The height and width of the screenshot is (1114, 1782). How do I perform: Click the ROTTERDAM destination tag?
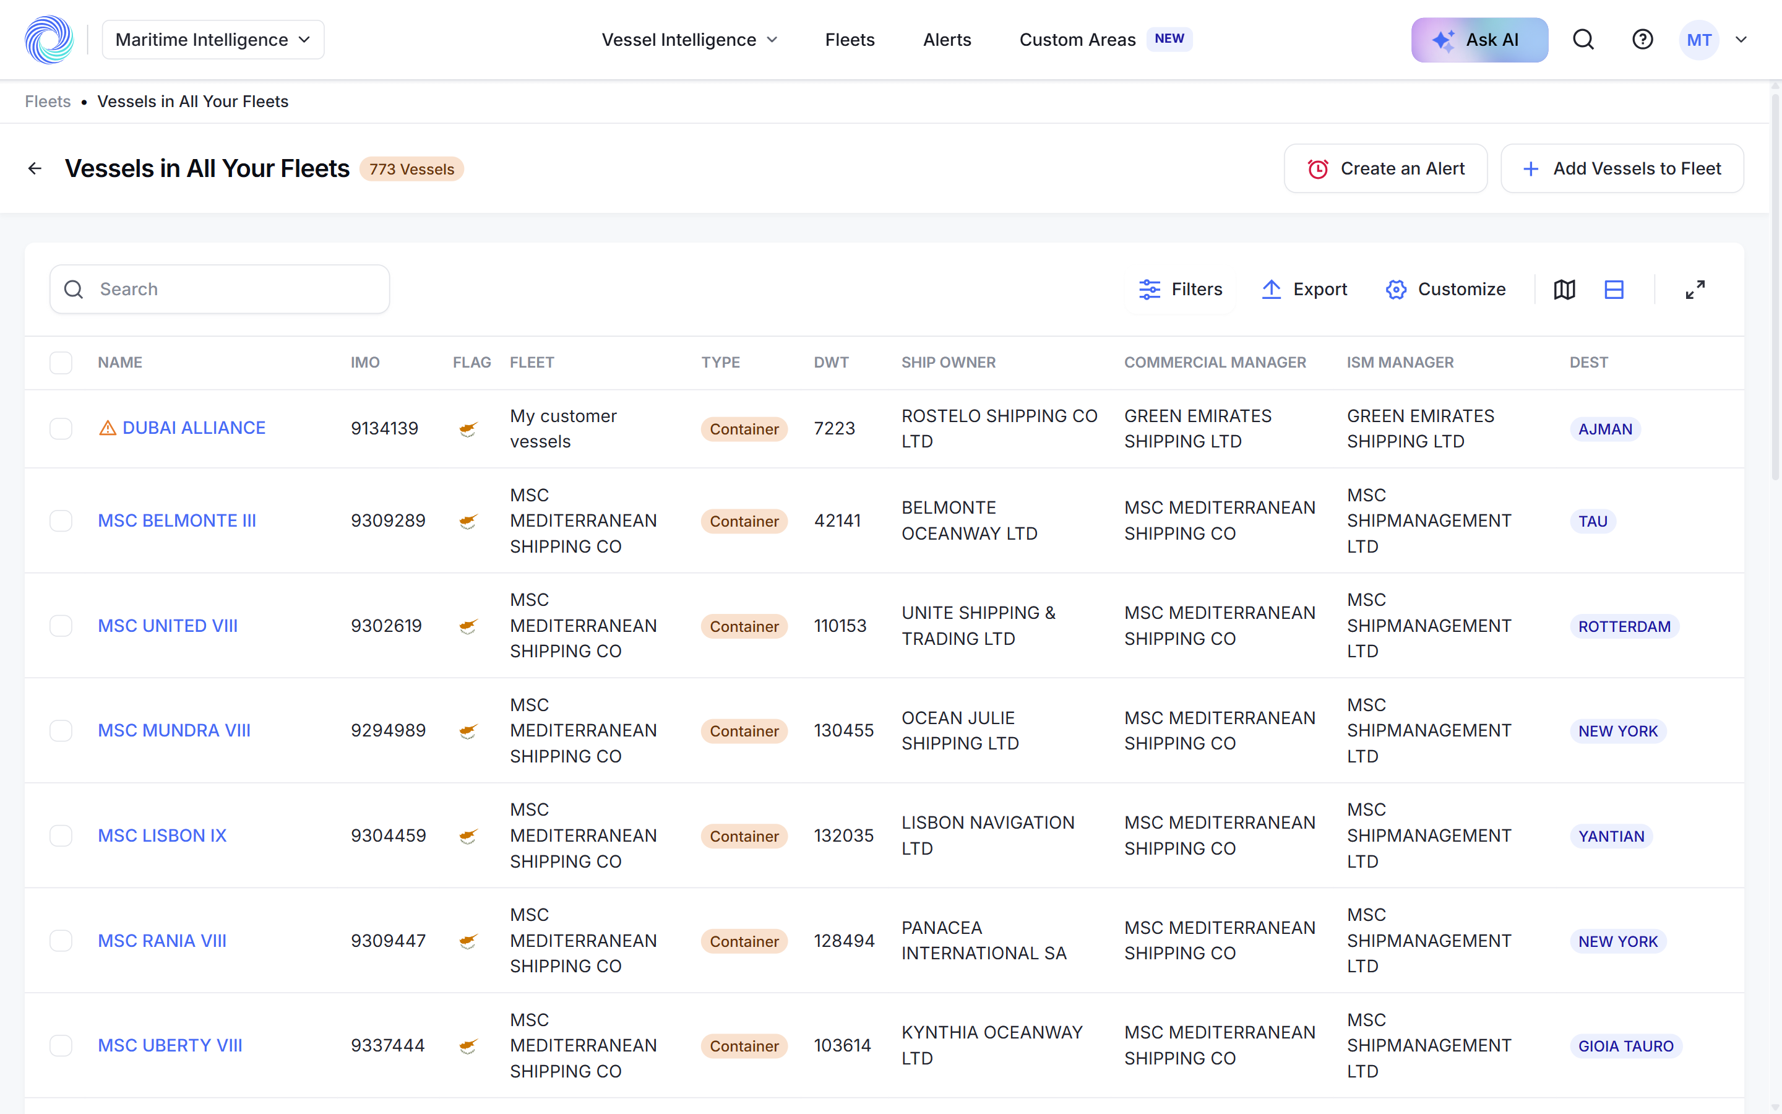[1624, 626]
